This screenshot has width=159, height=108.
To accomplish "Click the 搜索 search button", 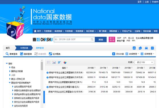I will pos(101,40).
